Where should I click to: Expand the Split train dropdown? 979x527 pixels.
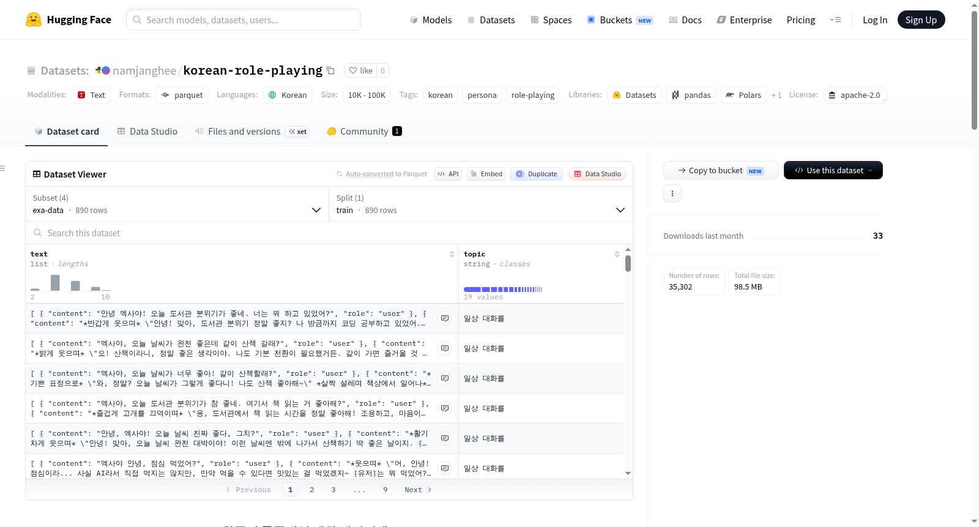(481, 204)
